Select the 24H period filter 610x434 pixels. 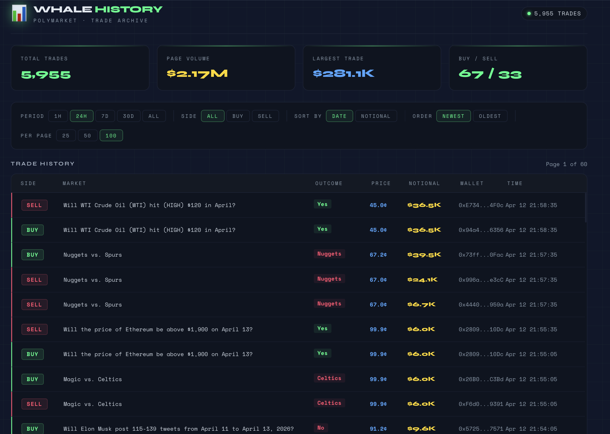pyautogui.click(x=81, y=116)
